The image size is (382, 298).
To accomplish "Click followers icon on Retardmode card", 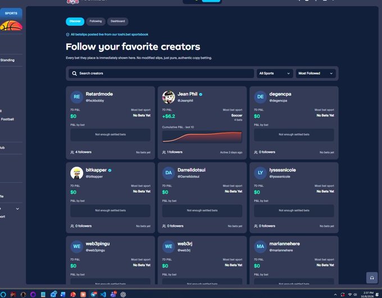I will (x=72, y=152).
